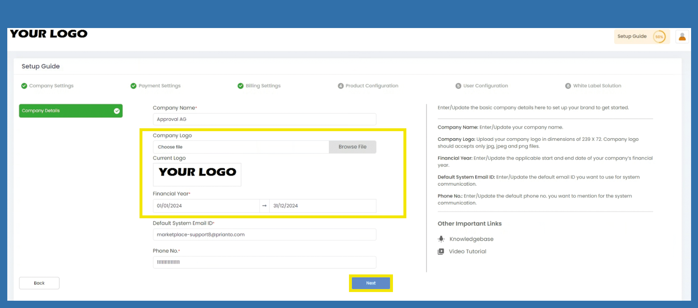This screenshot has height=308, width=698.
Task: Click the Payment Settings green checkmark icon
Action: coord(133,86)
